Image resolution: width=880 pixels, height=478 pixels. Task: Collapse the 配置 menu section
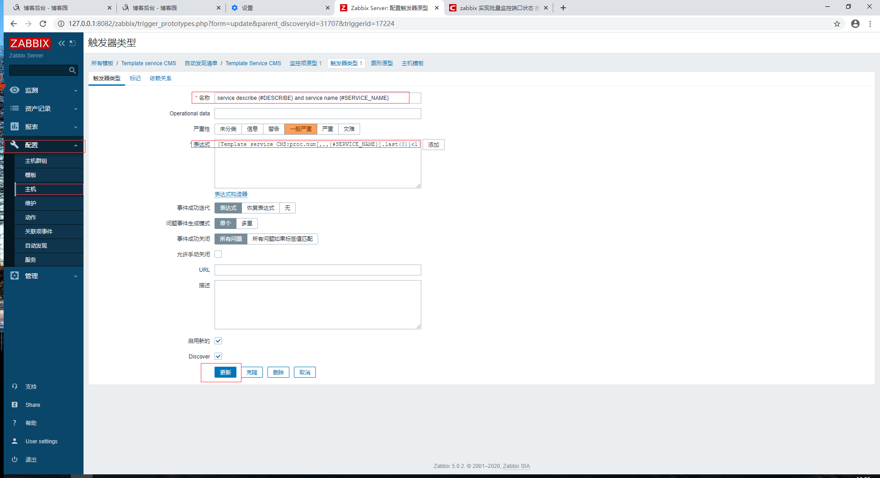pos(44,145)
